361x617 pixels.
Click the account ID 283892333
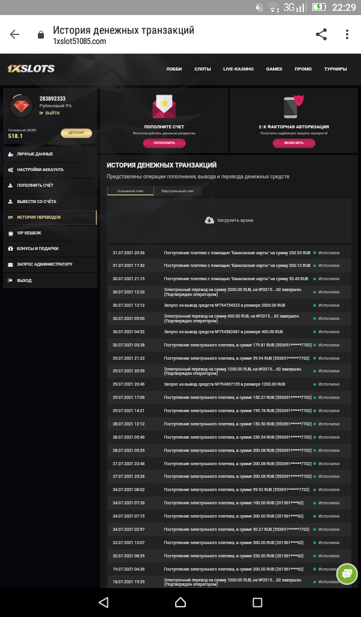point(52,98)
